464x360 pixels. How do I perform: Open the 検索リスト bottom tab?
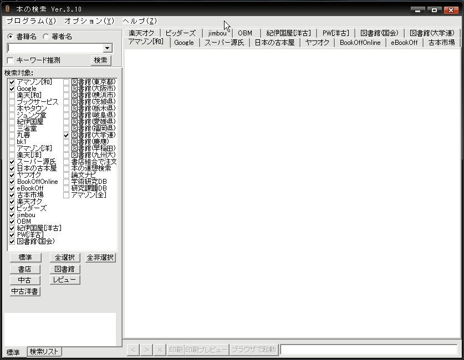click(x=44, y=352)
